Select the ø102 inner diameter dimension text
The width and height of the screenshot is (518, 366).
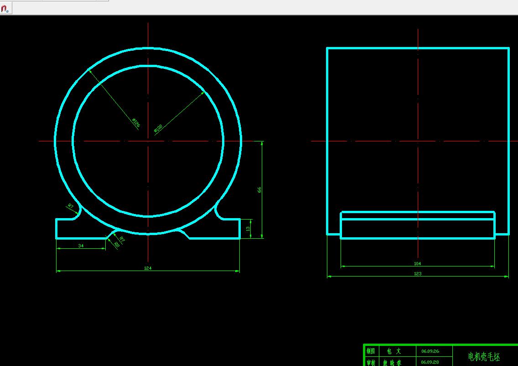[158, 129]
